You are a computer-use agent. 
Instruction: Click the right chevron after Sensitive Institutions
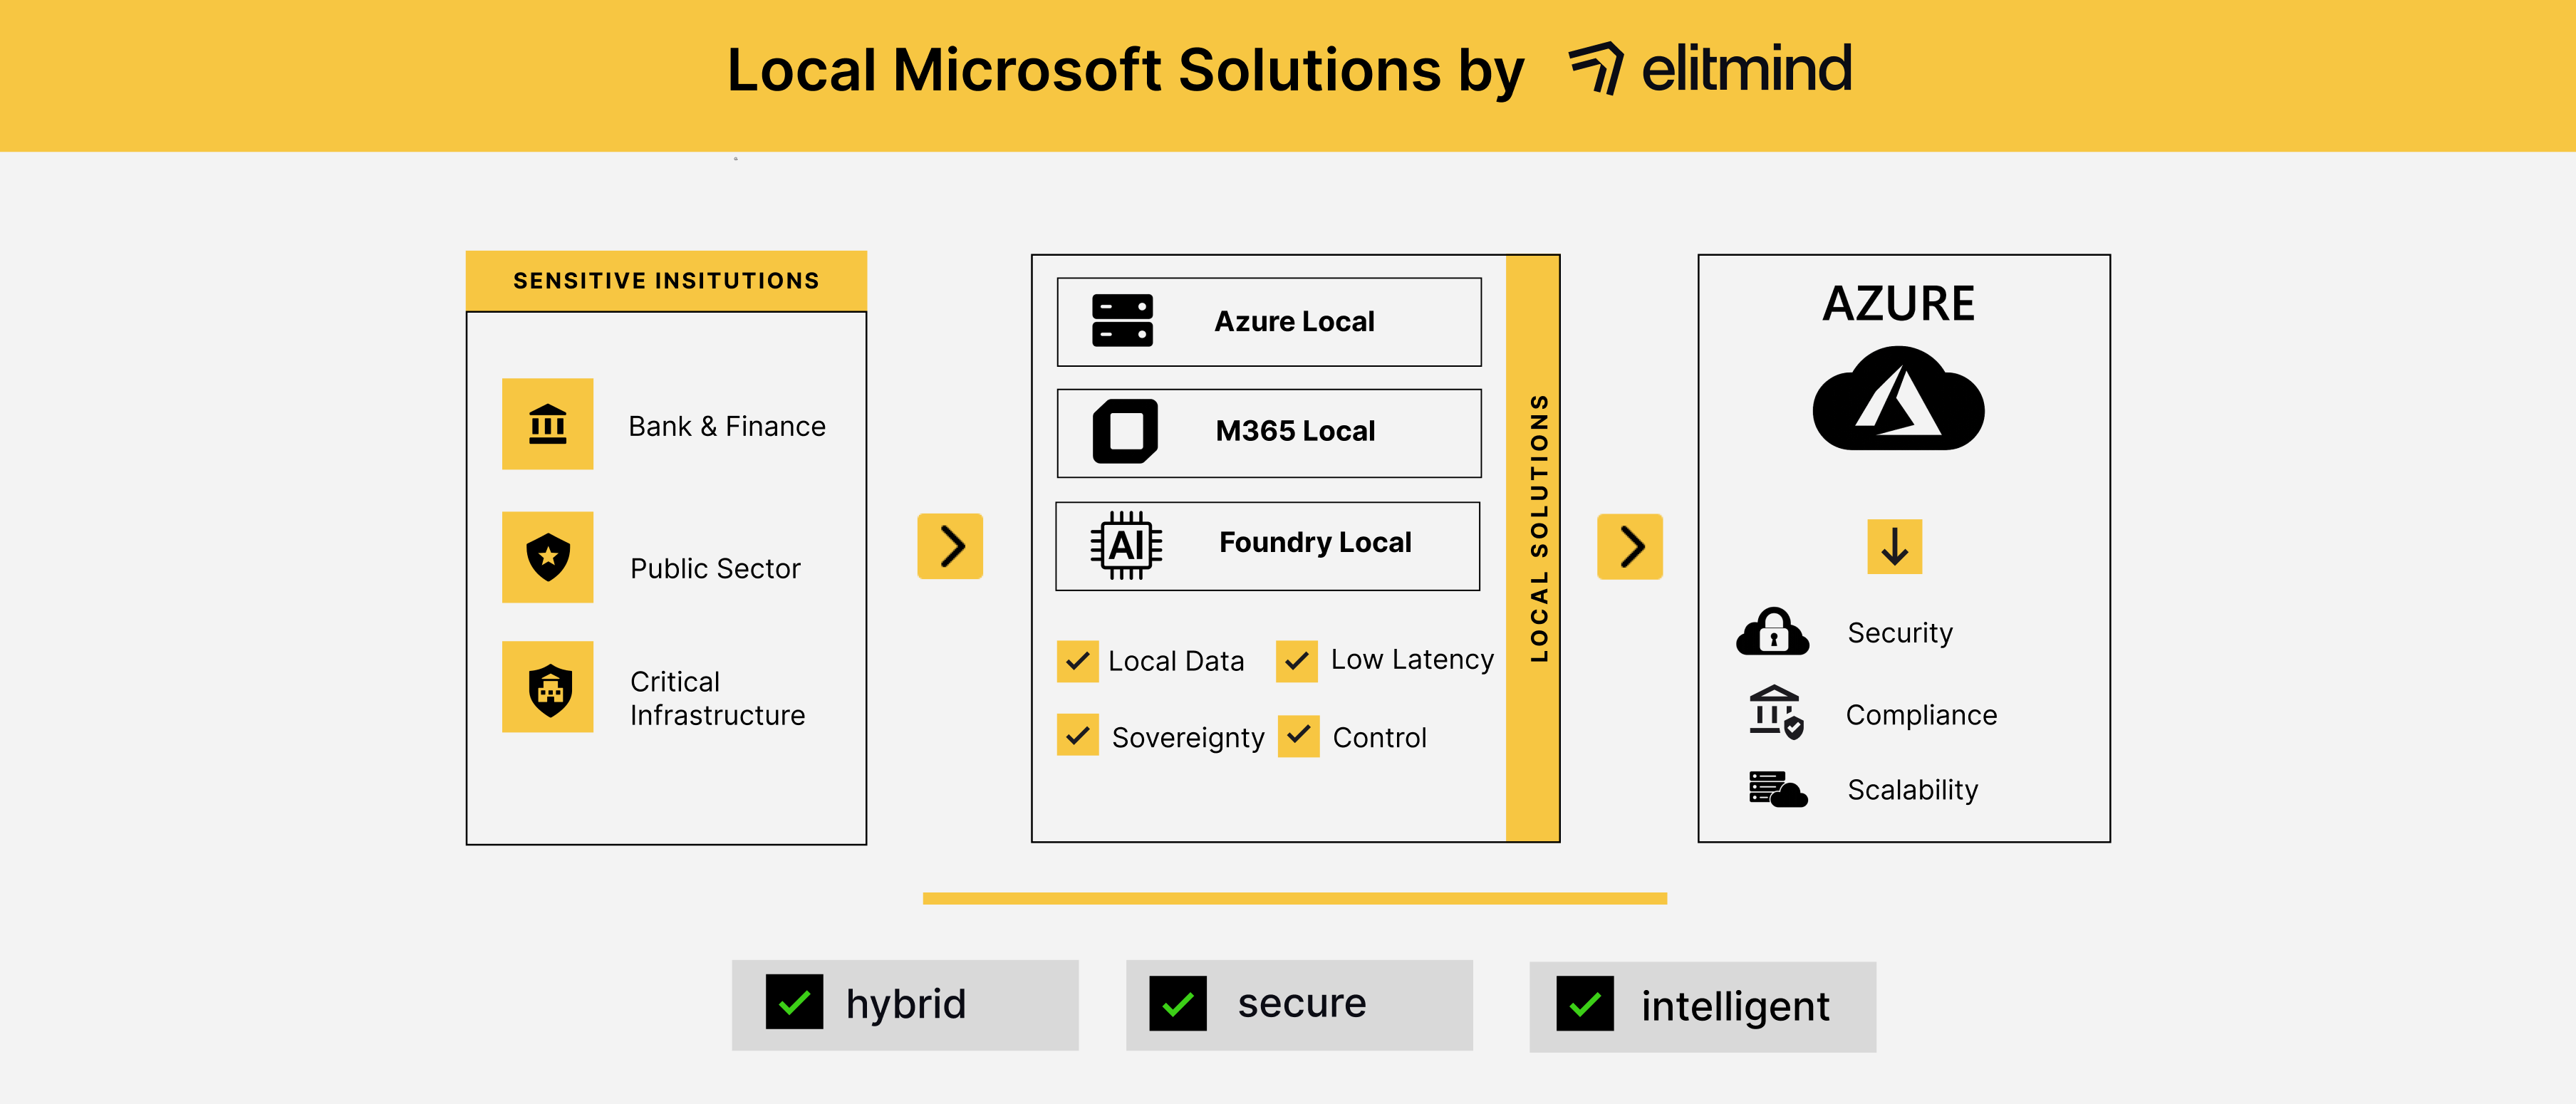point(950,546)
